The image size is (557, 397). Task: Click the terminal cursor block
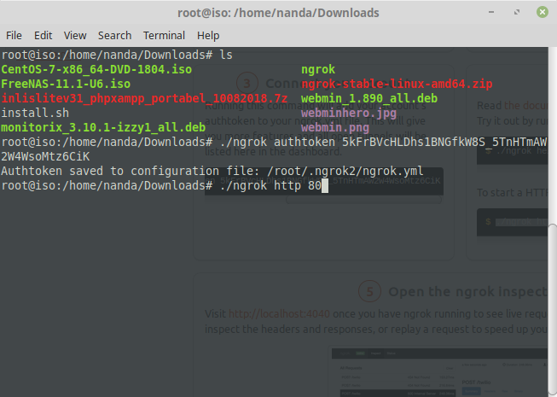(x=325, y=186)
